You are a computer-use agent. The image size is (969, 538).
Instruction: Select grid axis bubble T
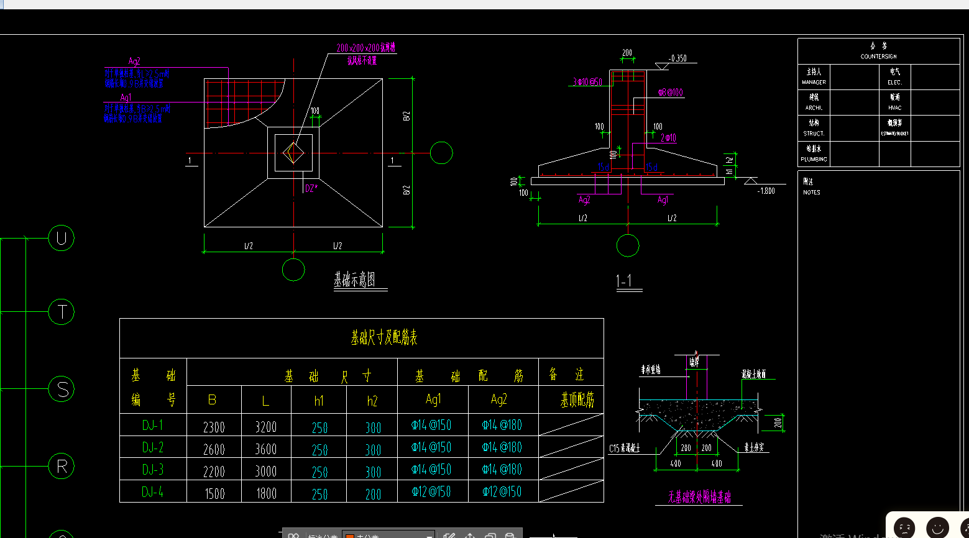[x=62, y=312]
